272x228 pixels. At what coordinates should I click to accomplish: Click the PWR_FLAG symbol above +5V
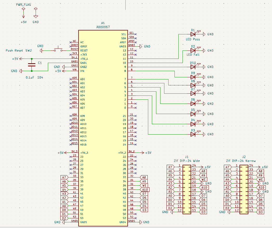(x=23, y=10)
